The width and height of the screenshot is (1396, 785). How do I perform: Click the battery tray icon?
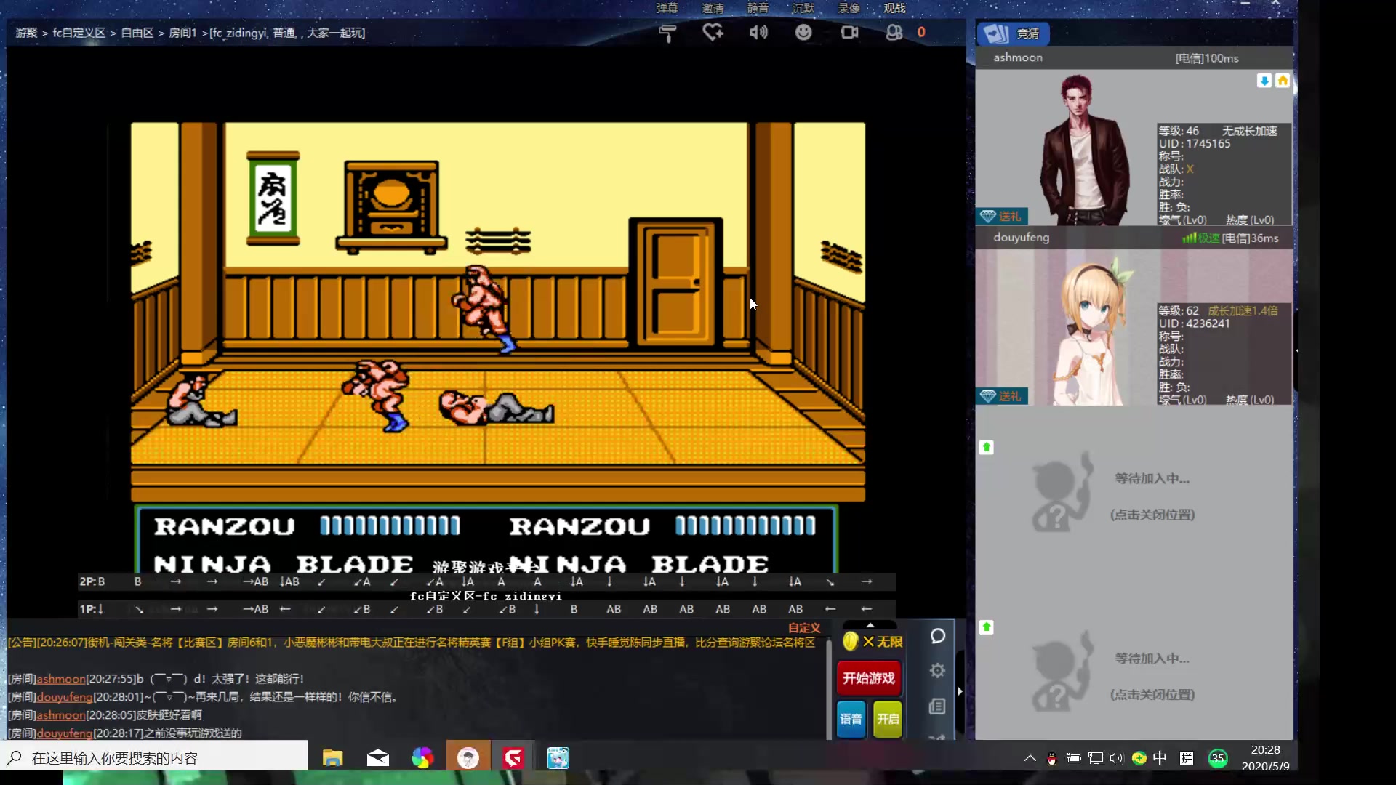[1073, 758]
